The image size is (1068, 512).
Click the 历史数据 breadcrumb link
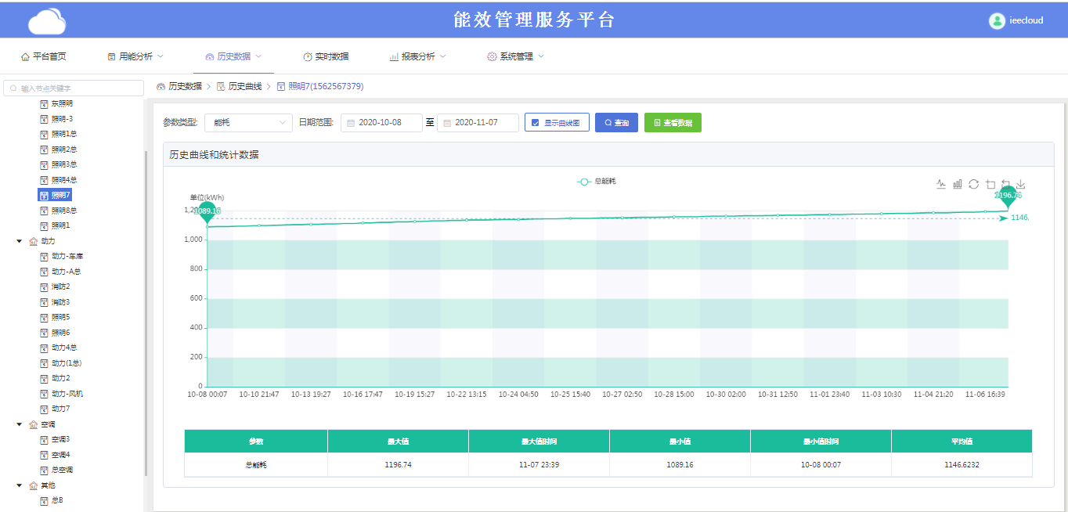tap(185, 86)
